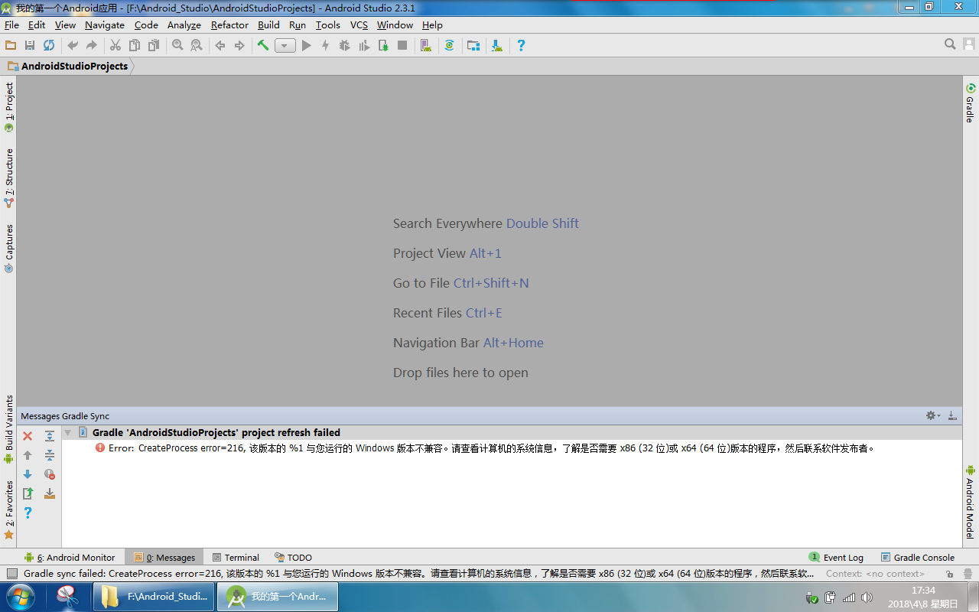Open Find with the magnifier icon
Image resolution: width=979 pixels, height=612 pixels.
(177, 45)
